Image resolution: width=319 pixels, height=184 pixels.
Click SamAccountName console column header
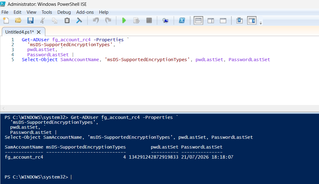point(24,147)
